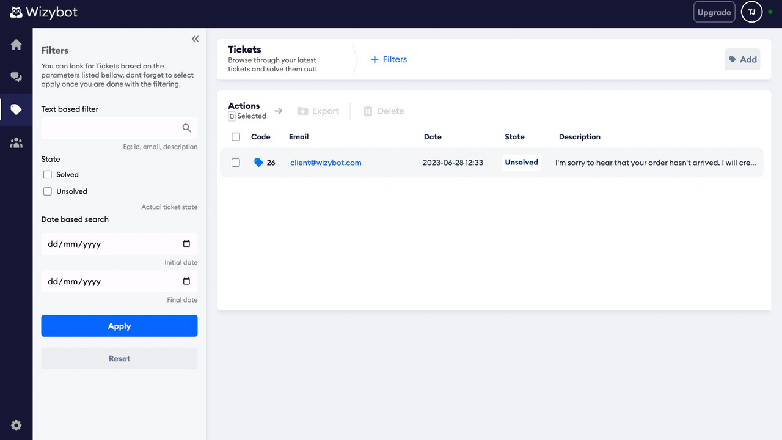Select the chat conversations icon in sidebar
The image size is (782, 440).
(x=16, y=76)
